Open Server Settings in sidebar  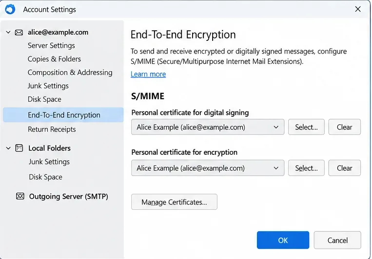[x=51, y=45]
